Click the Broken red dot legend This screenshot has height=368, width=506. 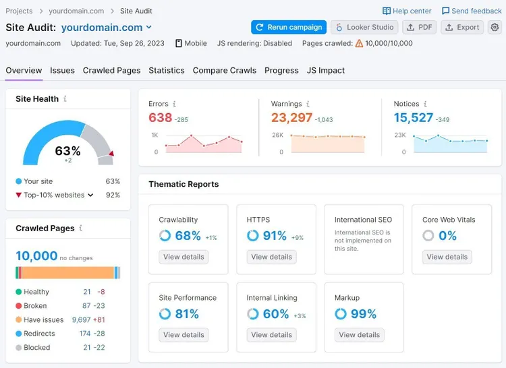19,305
